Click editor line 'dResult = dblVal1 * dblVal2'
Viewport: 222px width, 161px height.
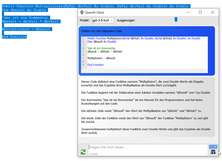pos(31,21)
